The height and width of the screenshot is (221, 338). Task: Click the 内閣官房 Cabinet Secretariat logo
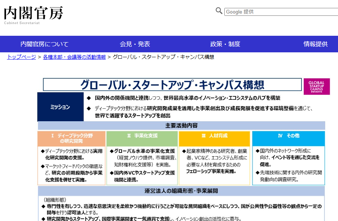tap(33, 14)
